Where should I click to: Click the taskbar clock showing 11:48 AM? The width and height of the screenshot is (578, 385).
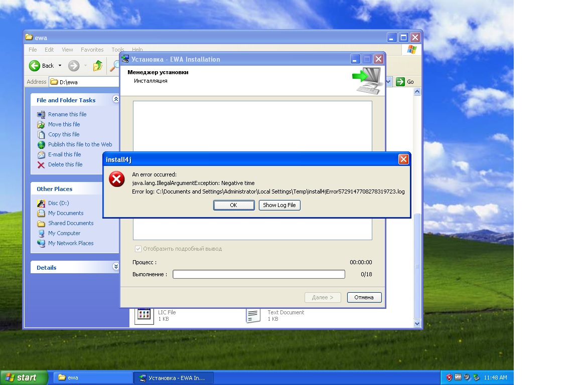(495, 377)
